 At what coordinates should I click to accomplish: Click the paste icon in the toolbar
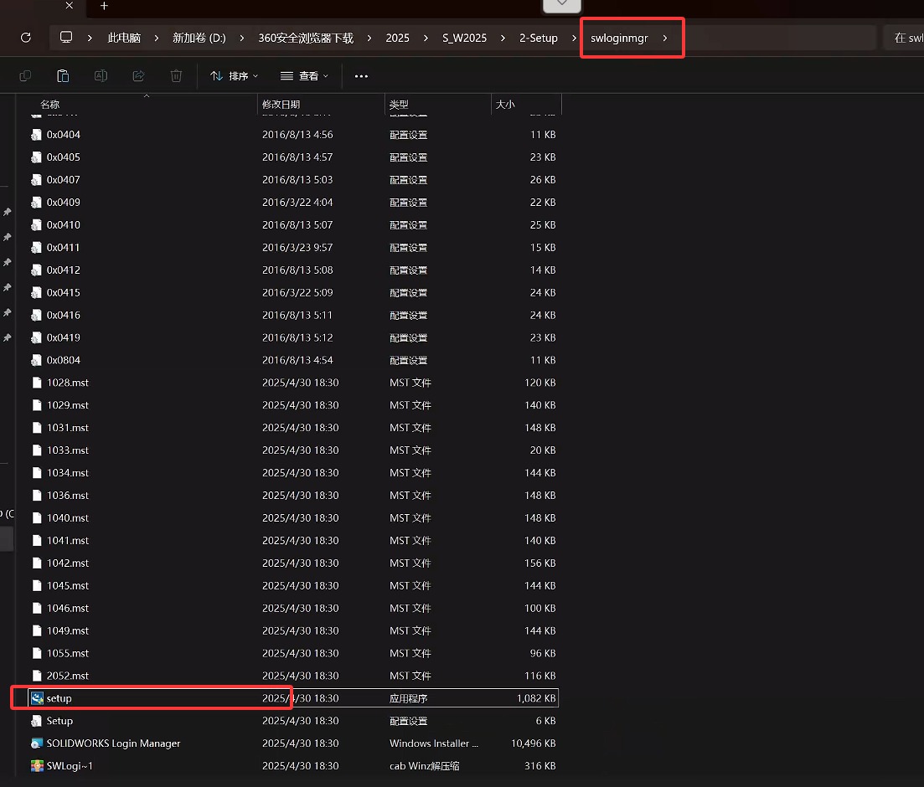point(63,76)
